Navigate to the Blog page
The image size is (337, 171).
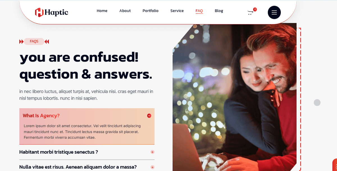[219, 11]
